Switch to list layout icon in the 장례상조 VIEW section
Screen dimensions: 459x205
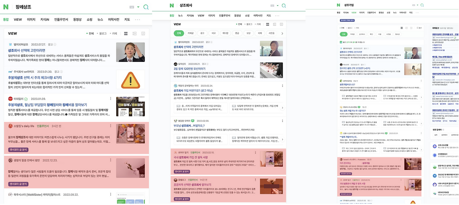point(126,34)
